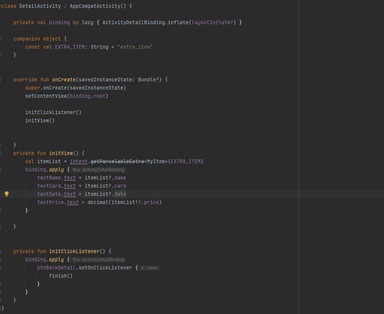The image size is (384, 314).
Task: Click the textName view reference
Action: point(49,178)
